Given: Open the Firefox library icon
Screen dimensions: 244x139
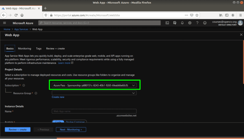Looking at the screenshot, I should (221, 15).
